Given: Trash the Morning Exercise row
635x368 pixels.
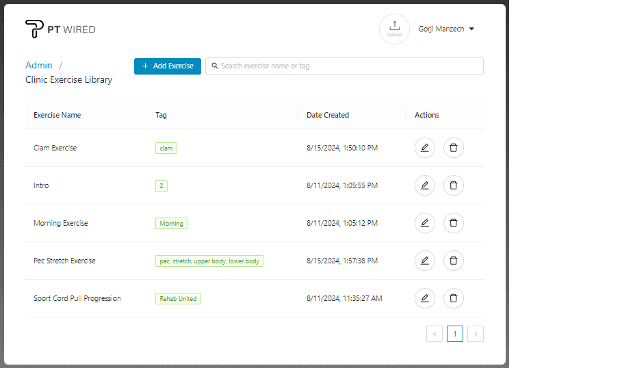Looking at the screenshot, I should [453, 223].
